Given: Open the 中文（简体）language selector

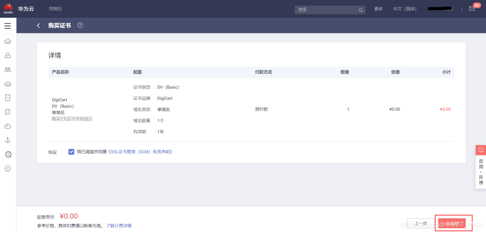Looking at the screenshot, I should click(x=405, y=9).
